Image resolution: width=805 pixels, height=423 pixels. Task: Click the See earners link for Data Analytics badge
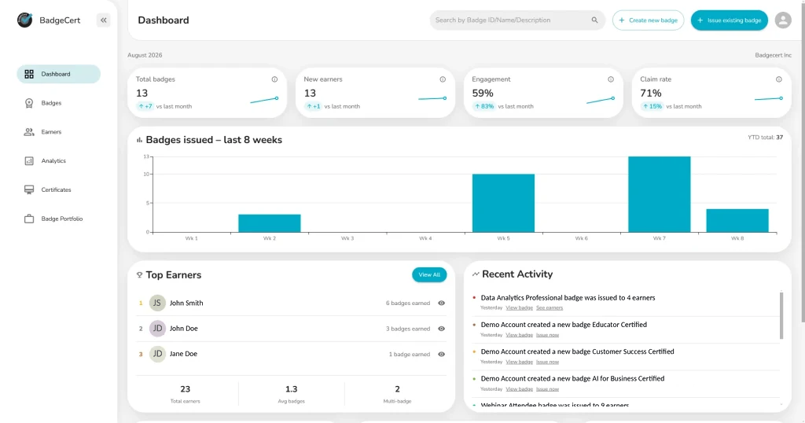coord(550,308)
